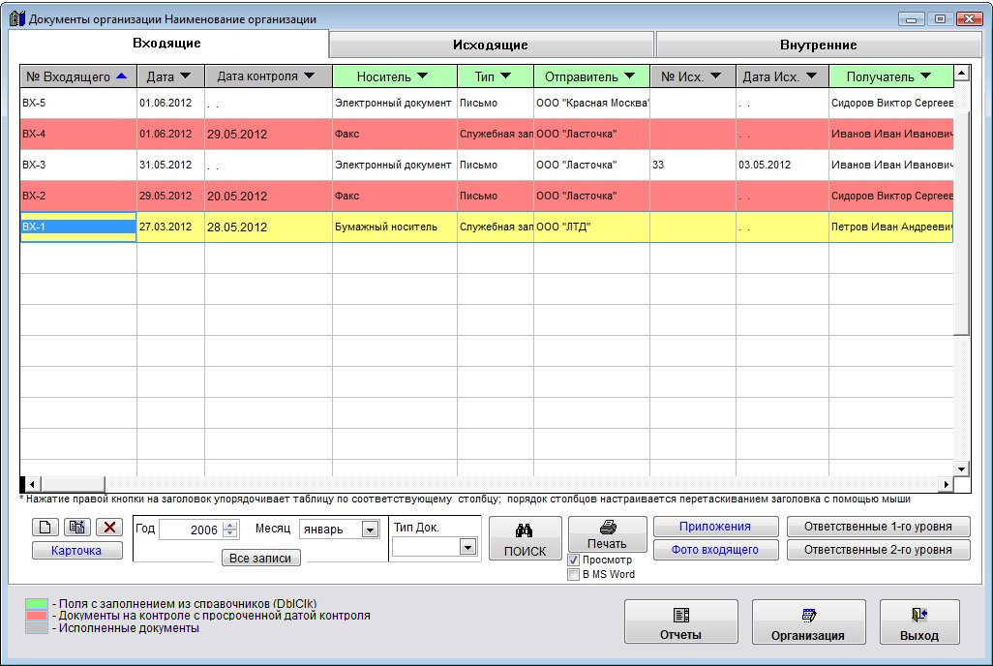This screenshot has height=666, width=993.
Task: Open the Организация button
Action: (808, 621)
